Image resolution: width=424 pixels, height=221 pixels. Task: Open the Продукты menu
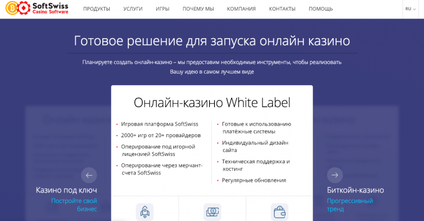pos(96,9)
